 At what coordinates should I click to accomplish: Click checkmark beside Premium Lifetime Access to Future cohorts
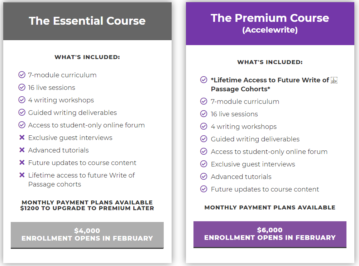pos(204,79)
